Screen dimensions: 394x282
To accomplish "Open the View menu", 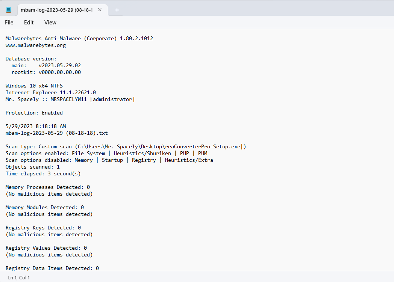I will point(50,23).
